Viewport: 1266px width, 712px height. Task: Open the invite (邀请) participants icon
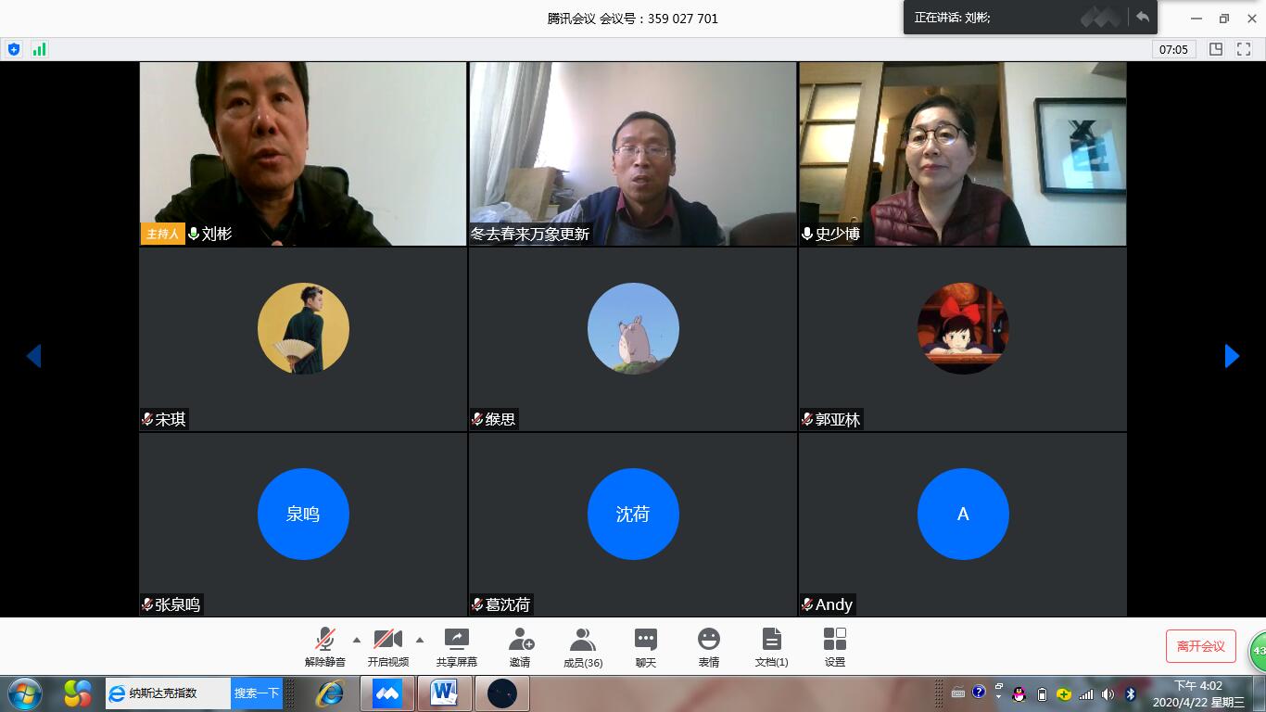[x=520, y=646]
